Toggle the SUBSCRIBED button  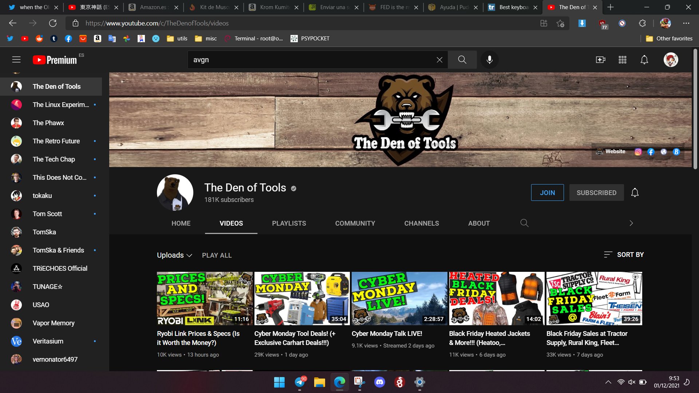click(x=596, y=192)
